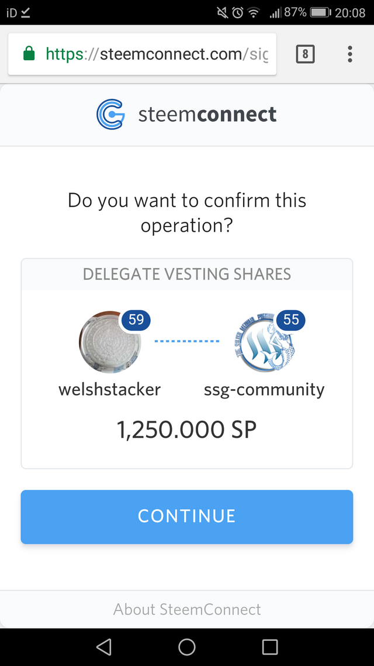This screenshot has width=374, height=666.
Task: Open the browser tab switcher showing 8
Action: coord(306,54)
